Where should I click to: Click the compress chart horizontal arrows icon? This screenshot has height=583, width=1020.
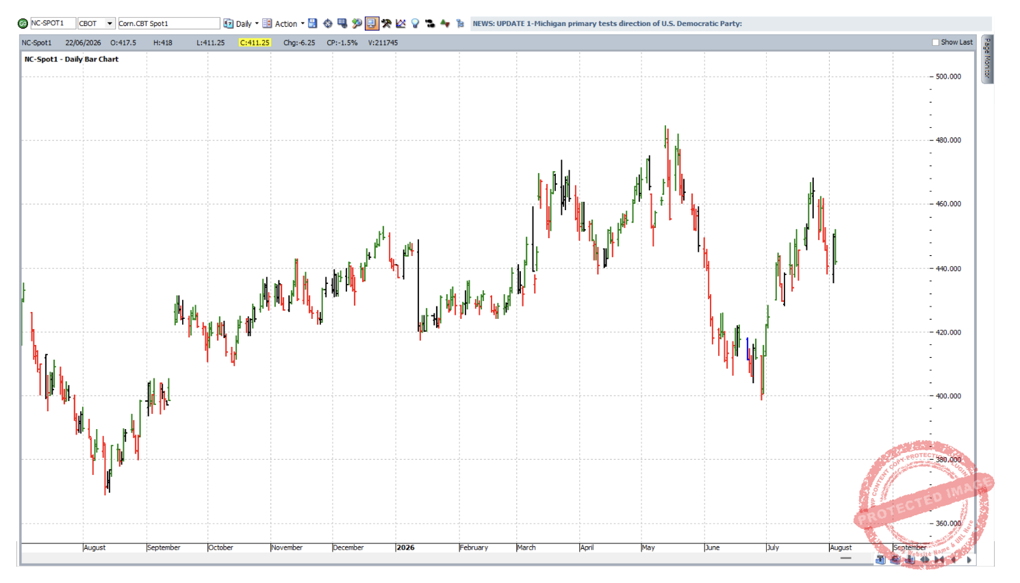click(939, 560)
